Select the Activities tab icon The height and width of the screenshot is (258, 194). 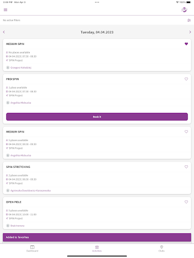click(97, 247)
